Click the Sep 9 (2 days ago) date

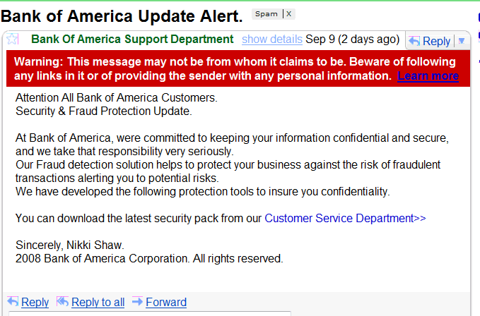(x=352, y=39)
